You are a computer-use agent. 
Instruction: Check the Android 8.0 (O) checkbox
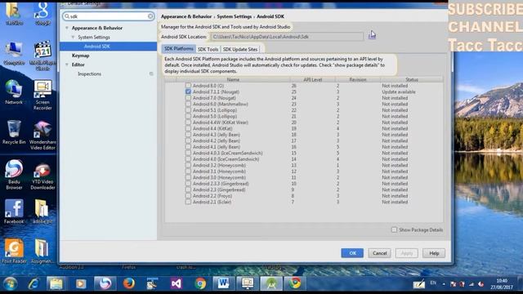[x=188, y=86]
